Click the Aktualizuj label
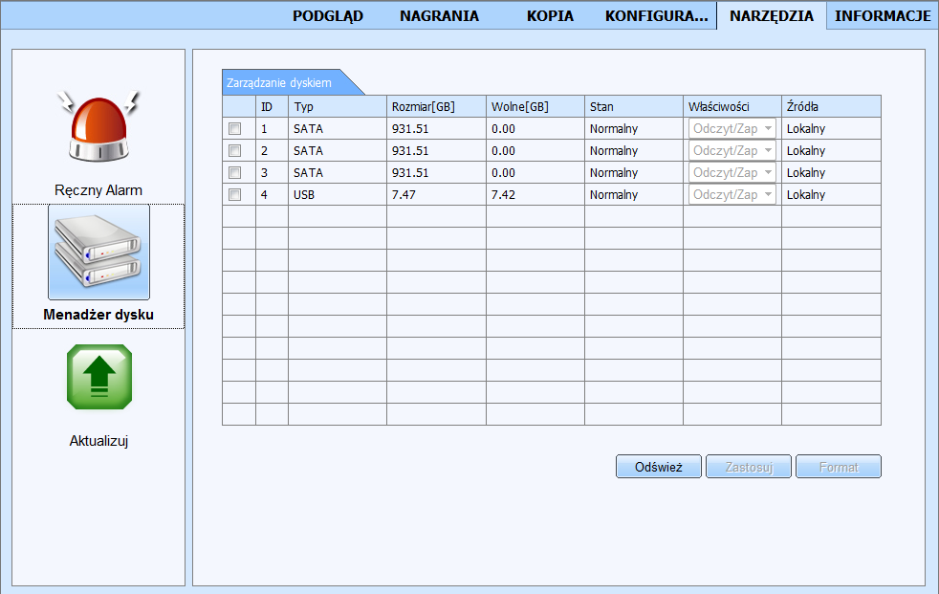This screenshot has width=939, height=594. click(98, 441)
